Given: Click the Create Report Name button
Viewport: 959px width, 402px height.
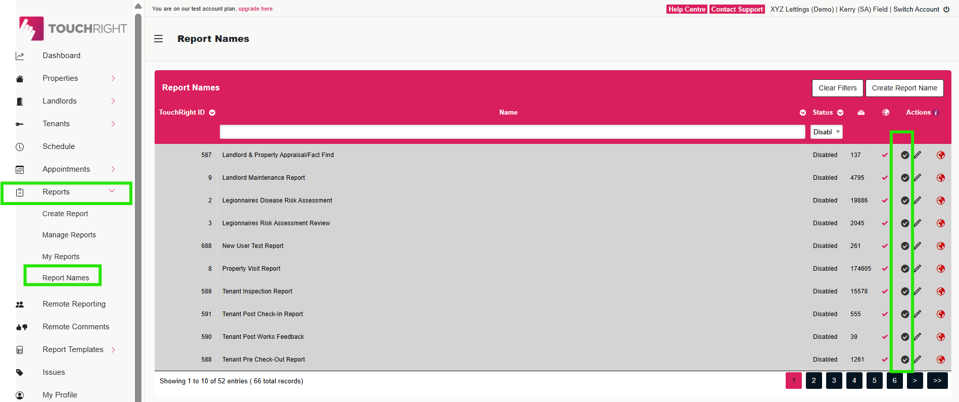Looking at the screenshot, I should 904,88.
